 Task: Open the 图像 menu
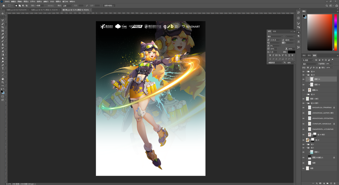coord(20,2)
